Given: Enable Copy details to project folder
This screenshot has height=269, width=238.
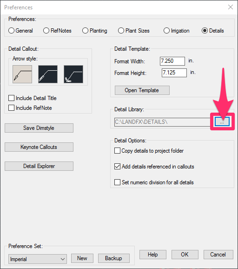Looking at the screenshot, I should 117,151.
